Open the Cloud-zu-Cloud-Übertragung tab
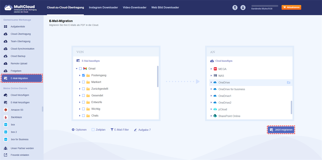The height and width of the screenshot is (160, 322). [65, 8]
